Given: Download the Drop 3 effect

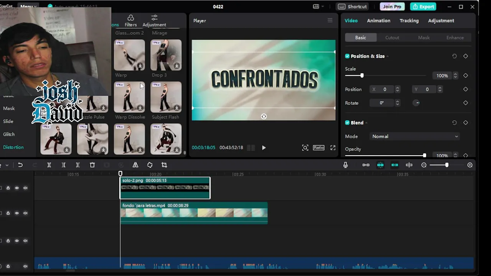Looking at the screenshot, I should tap(176, 66).
